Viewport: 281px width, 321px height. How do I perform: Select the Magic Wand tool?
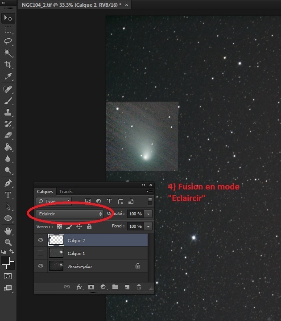coord(8,53)
